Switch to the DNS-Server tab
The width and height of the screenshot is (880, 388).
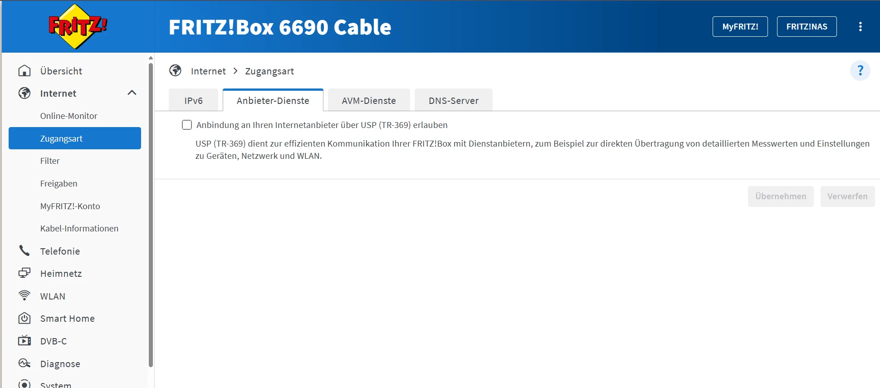coord(453,100)
